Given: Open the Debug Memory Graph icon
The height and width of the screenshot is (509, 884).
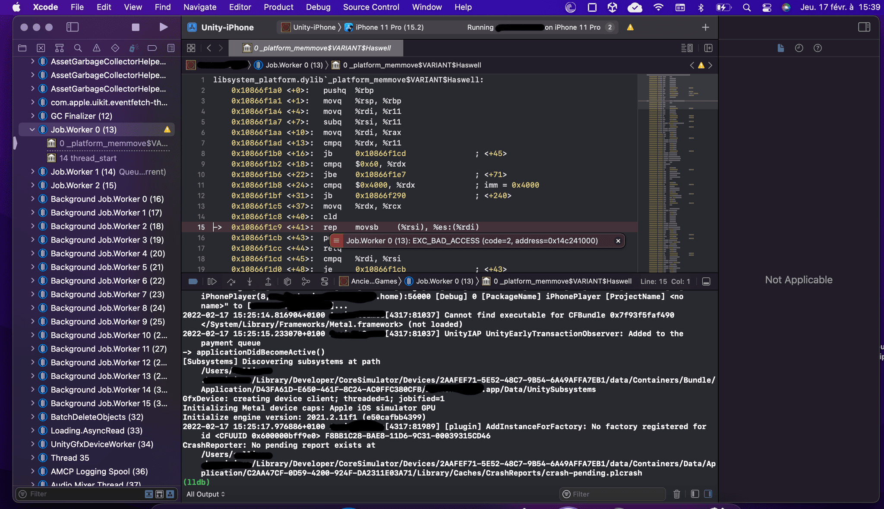Looking at the screenshot, I should [306, 281].
